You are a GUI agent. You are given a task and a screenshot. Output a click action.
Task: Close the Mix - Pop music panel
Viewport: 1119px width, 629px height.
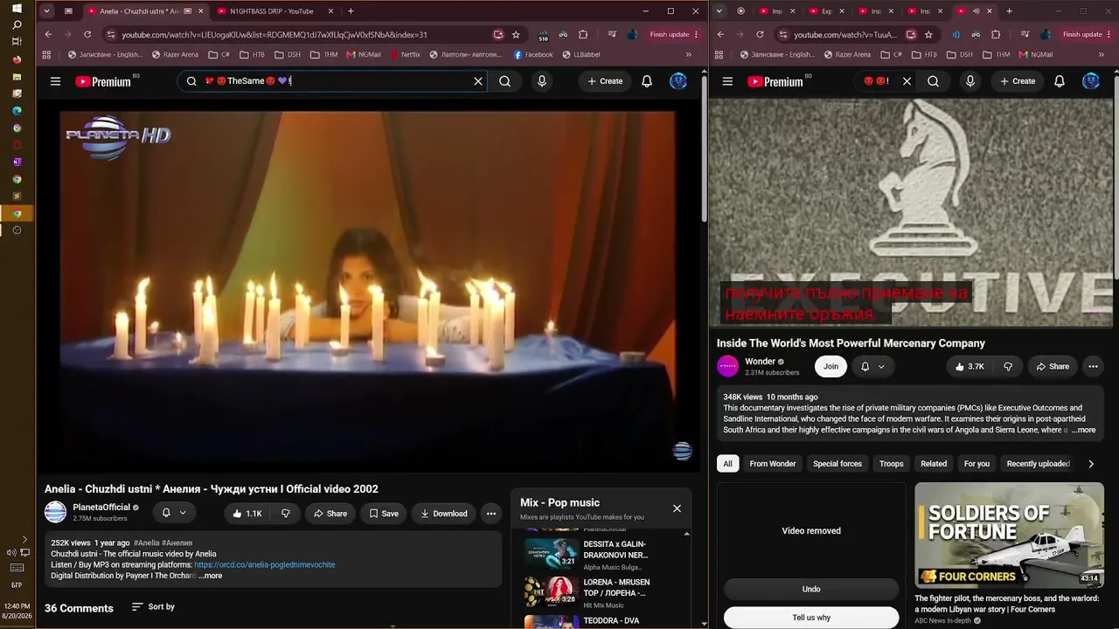[x=677, y=508]
